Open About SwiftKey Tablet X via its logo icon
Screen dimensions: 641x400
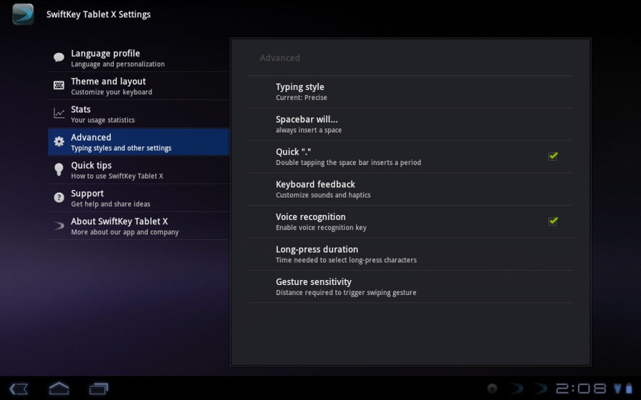pyautogui.click(x=59, y=225)
